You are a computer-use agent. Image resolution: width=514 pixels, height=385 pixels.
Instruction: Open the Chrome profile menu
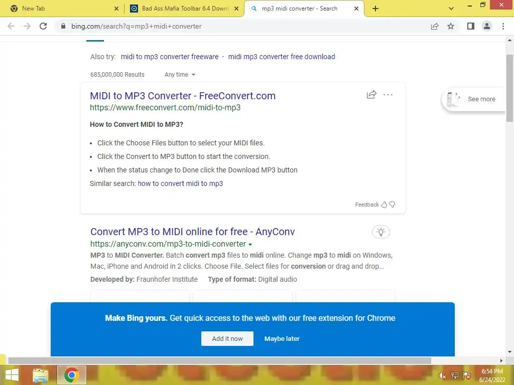487,26
